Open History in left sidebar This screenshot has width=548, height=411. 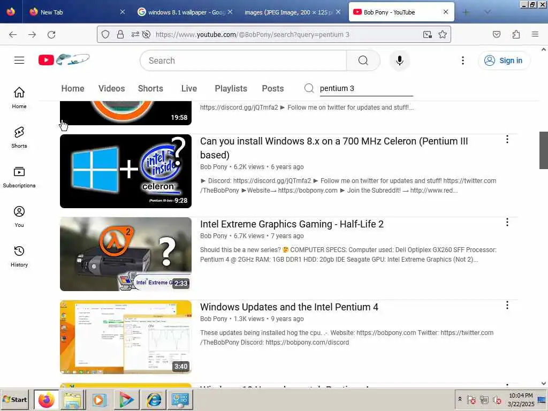(x=19, y=256)
